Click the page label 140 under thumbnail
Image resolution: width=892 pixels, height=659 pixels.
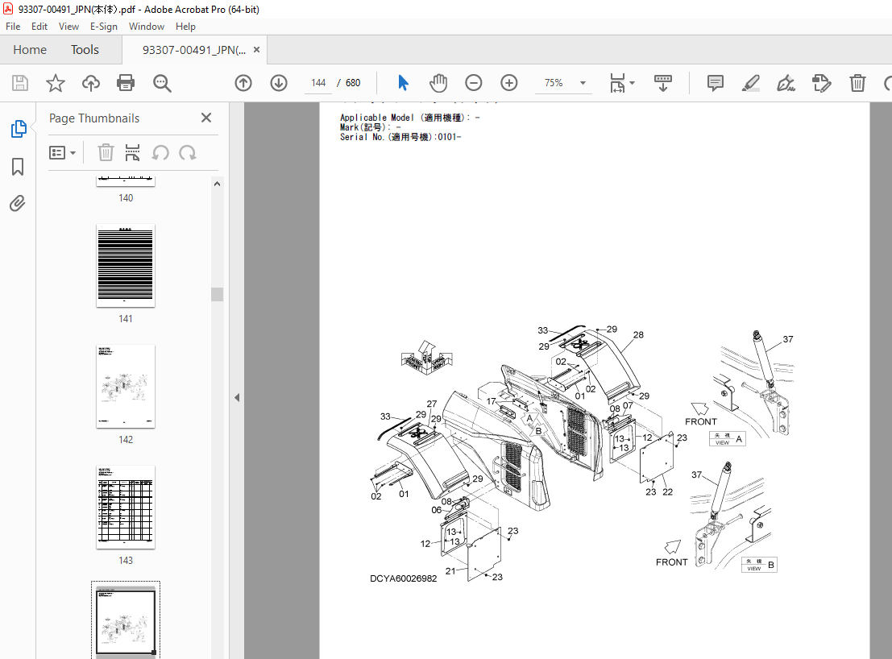pyautogui.click(x=126, y=198)
